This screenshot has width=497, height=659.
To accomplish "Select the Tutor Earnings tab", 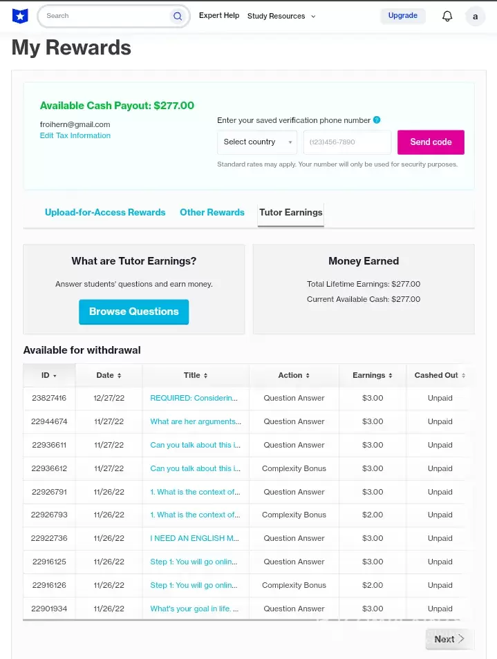I will coord(291,212).
